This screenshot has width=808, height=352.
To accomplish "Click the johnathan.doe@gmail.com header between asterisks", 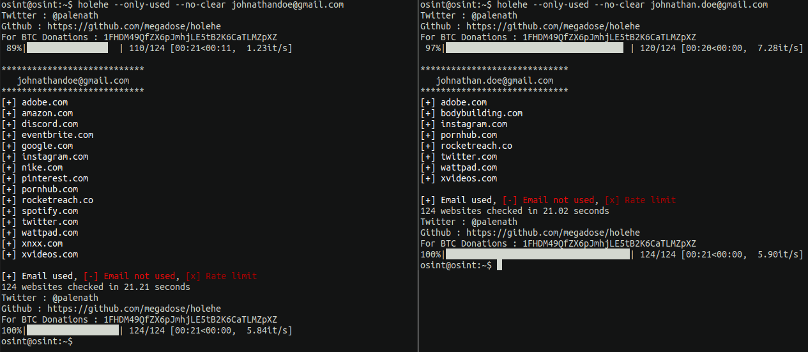I will coord(494,80).
